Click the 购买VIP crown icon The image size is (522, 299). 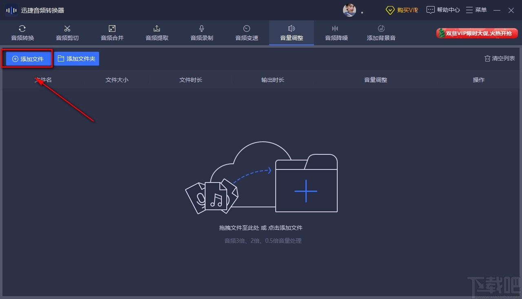coord(390,10)
